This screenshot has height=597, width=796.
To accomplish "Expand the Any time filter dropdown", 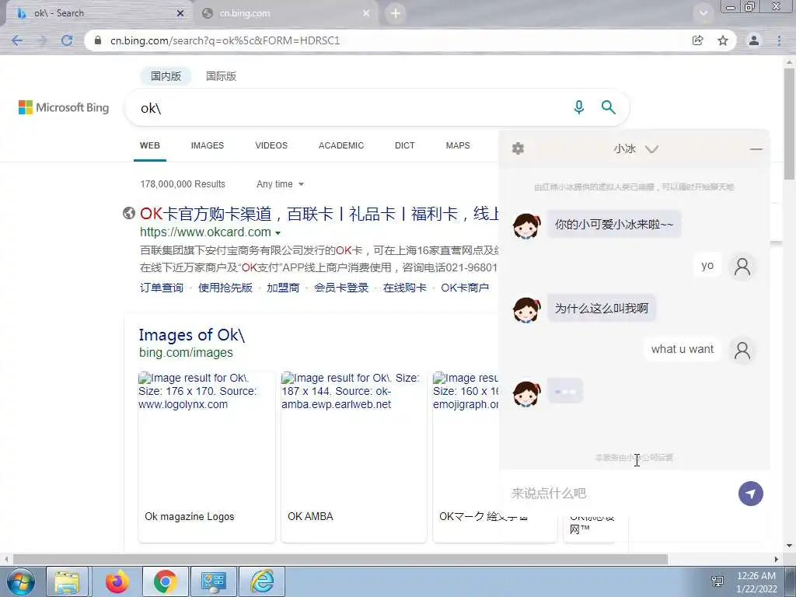I will (x=280, y=183).
